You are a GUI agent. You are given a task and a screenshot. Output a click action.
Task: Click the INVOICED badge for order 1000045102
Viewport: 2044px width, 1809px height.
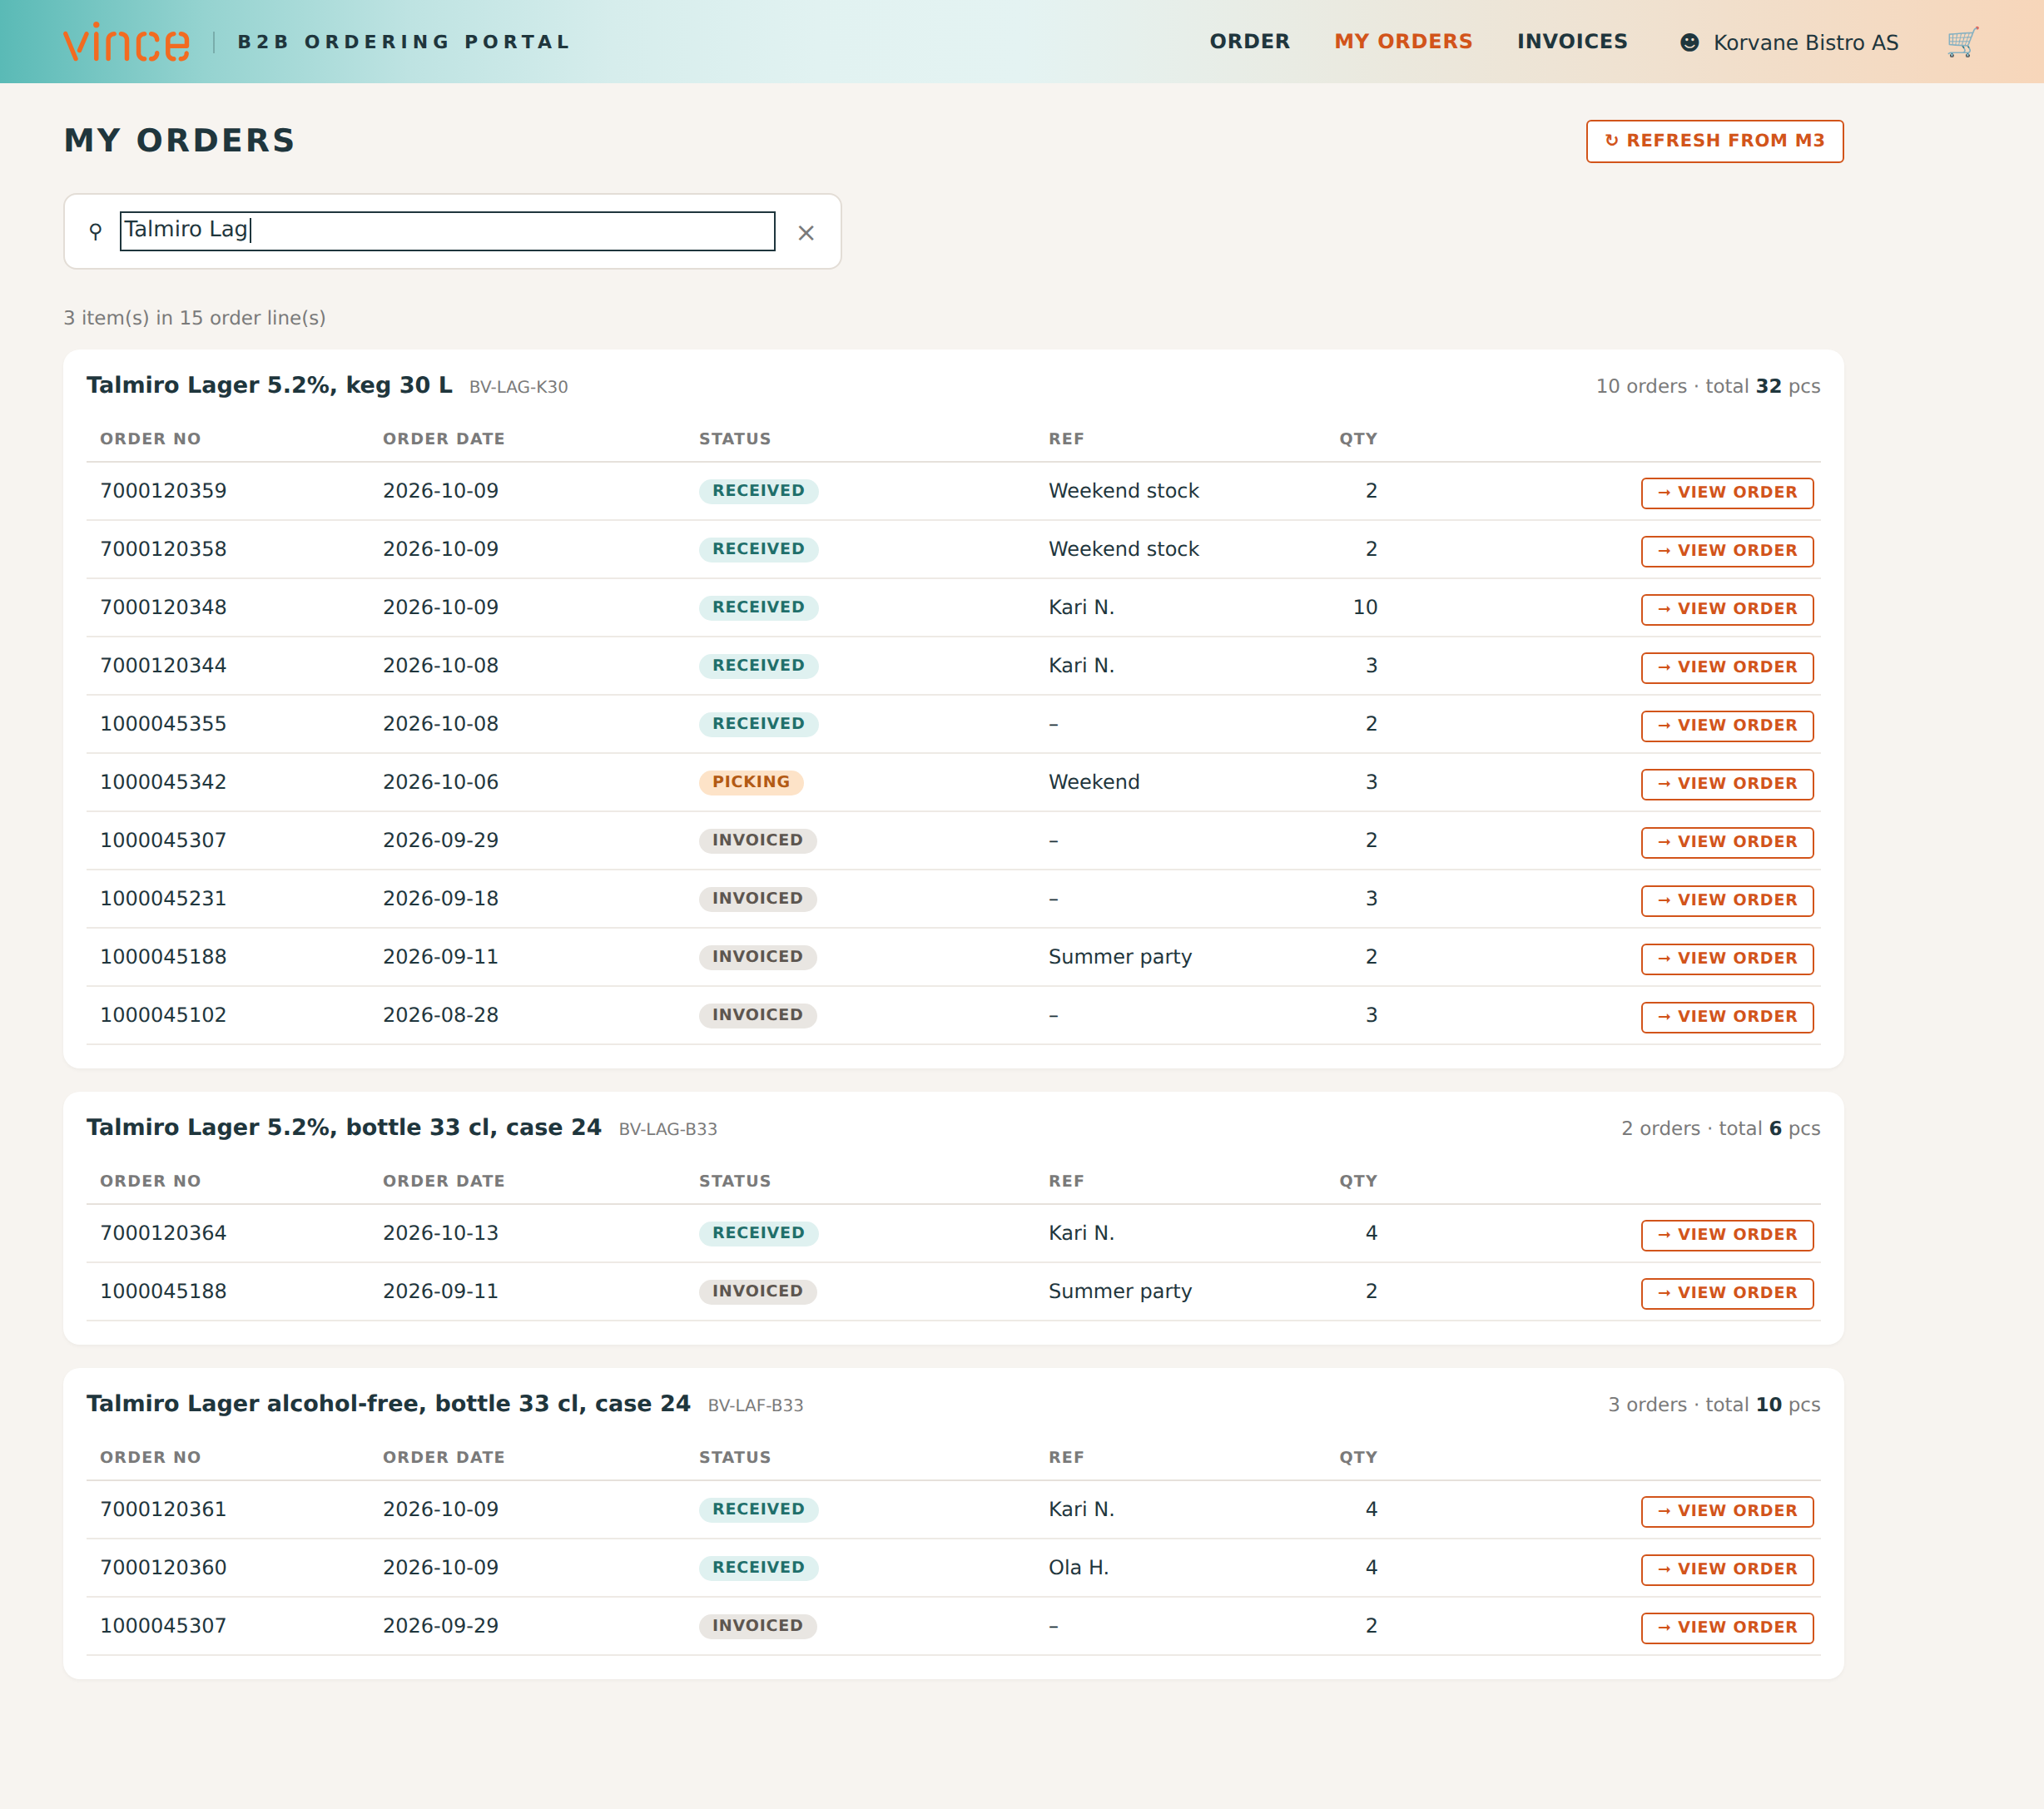point(757,1015)
